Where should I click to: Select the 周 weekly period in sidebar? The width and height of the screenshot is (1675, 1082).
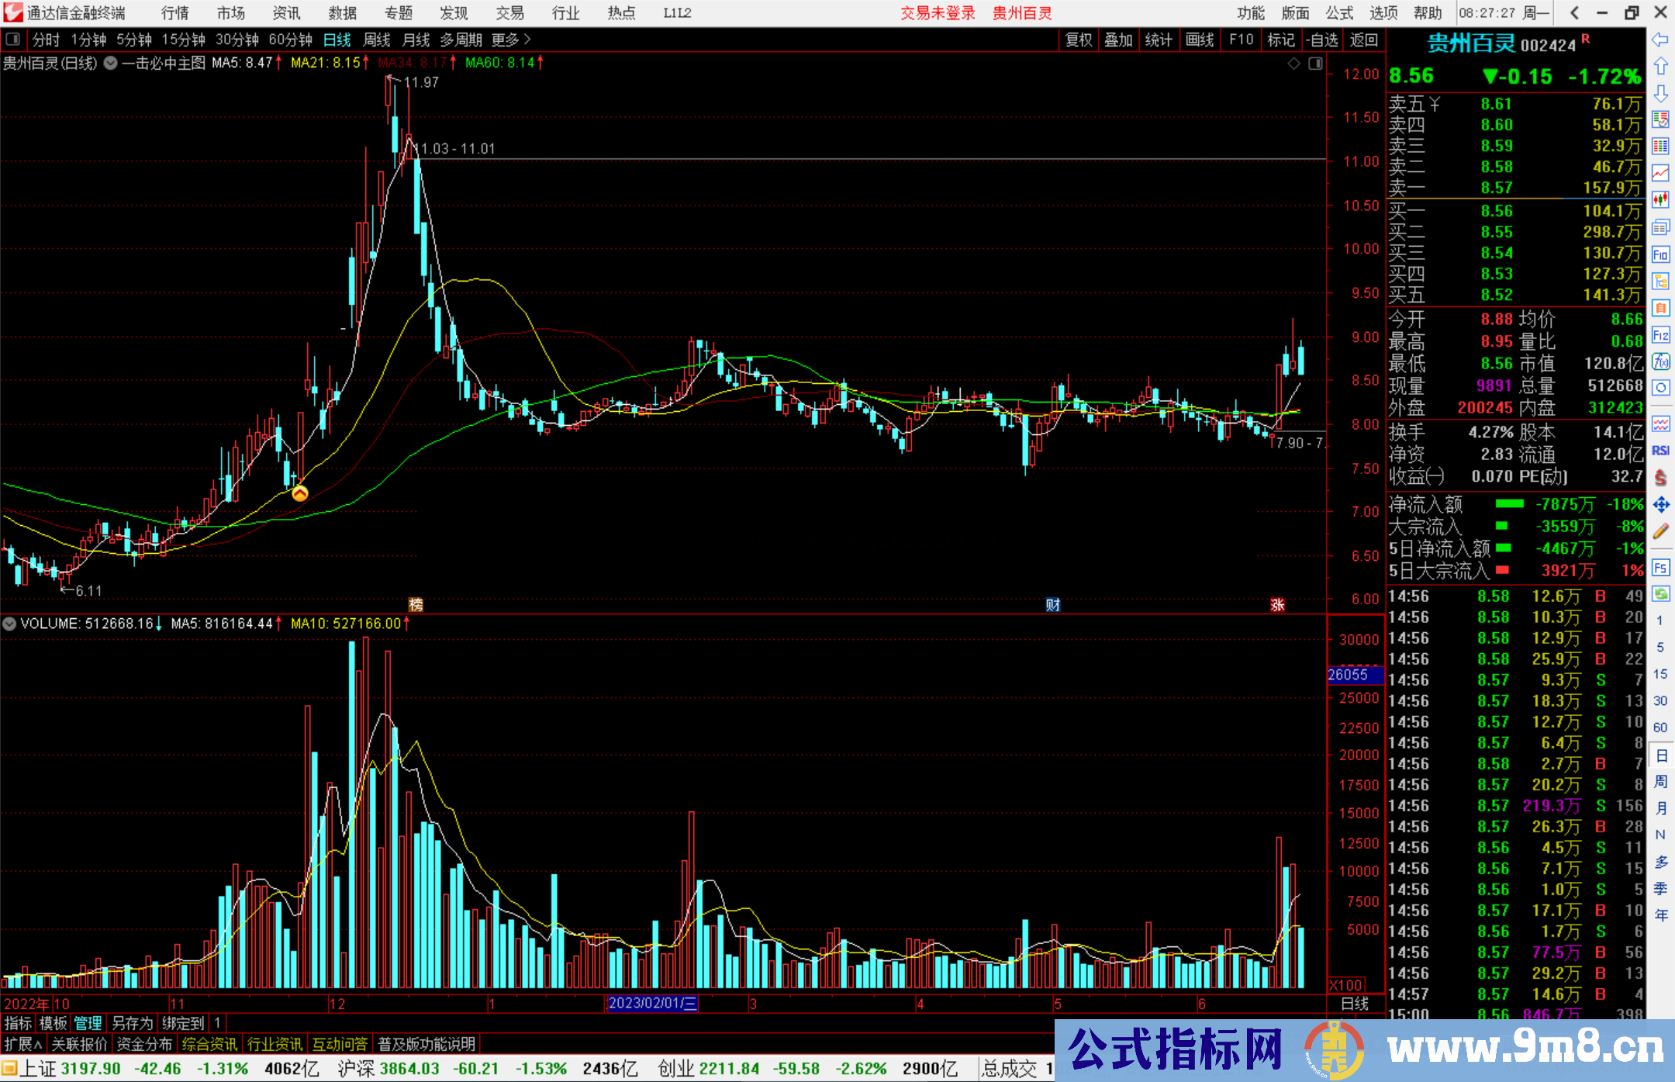(x=1660, y=782)
